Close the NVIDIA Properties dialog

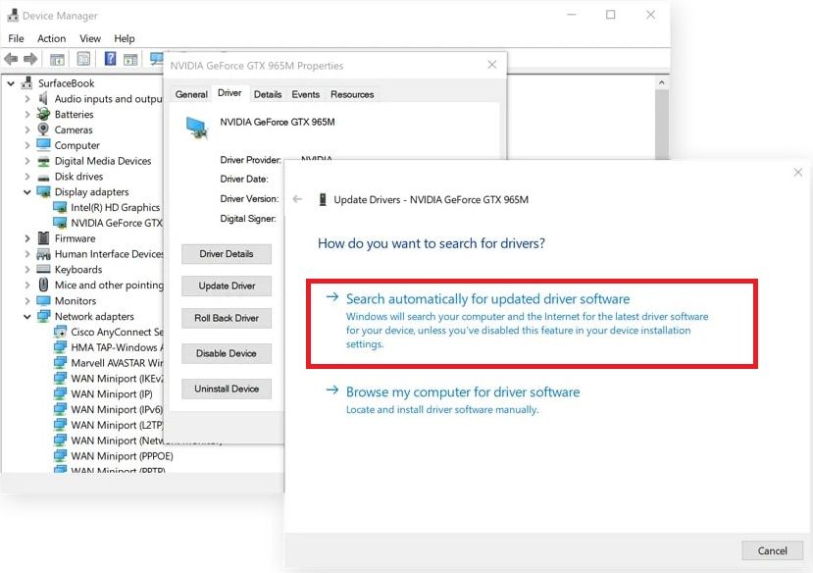tap(492, 65)
